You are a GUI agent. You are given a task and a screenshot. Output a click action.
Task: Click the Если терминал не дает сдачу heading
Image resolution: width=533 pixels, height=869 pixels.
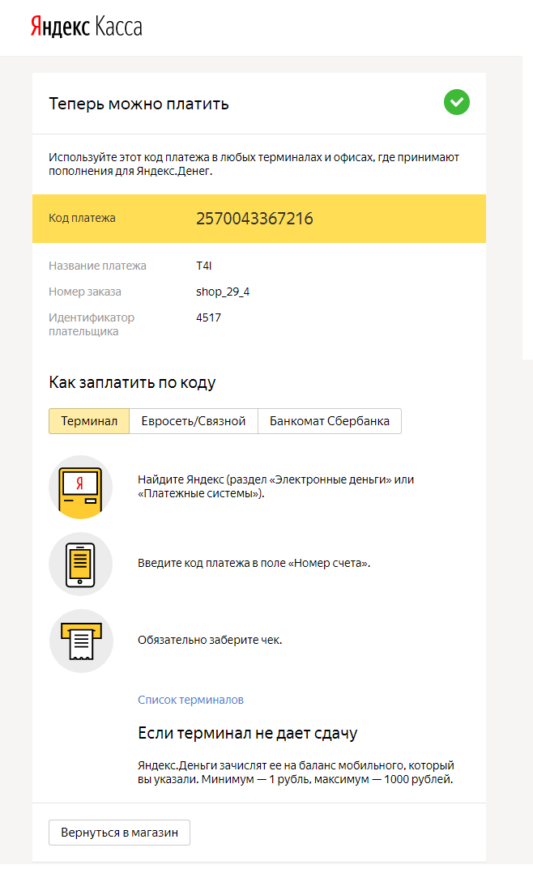(247, 734)
